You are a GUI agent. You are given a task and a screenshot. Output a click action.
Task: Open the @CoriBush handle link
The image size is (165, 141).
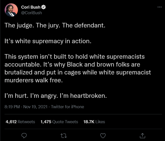coord(31,13)
